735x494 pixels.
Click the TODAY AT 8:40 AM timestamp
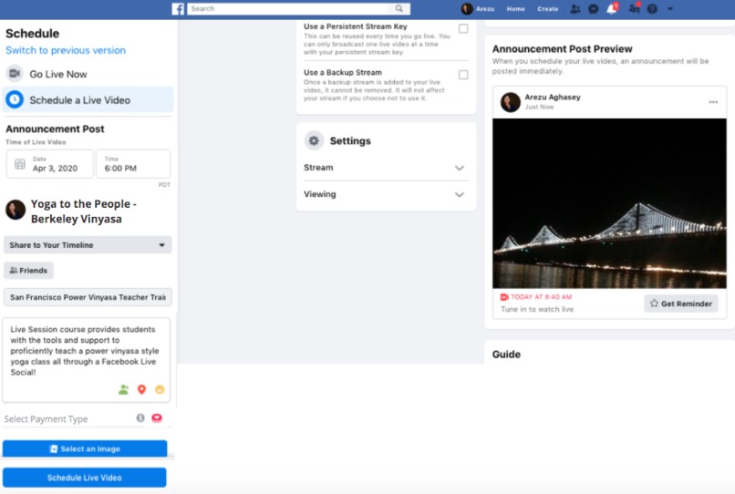(541, 297)
